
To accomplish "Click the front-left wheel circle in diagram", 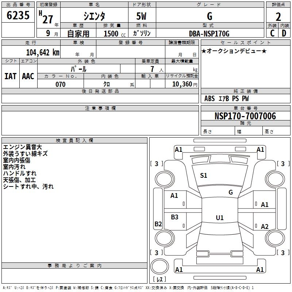I will [165, 179].
